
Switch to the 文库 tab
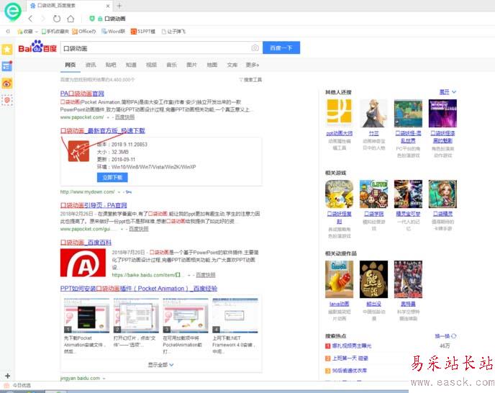click(x=232, y=65)
